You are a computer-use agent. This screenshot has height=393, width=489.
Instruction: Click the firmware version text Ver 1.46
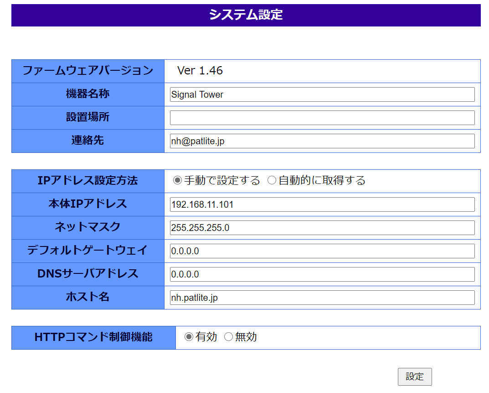[200, 71]
